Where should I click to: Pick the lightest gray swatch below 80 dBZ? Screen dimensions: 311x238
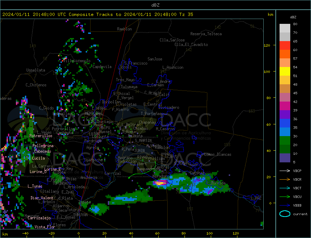(x=285, y=28)
